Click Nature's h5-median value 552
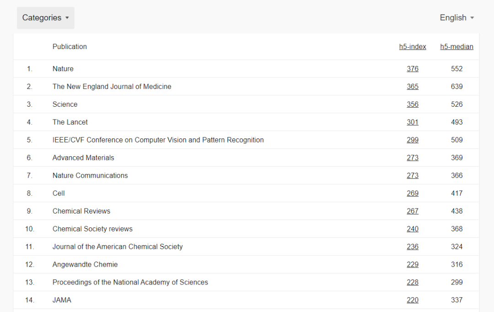Viewport: 494px width, 312px height. [x=456, y=69]
